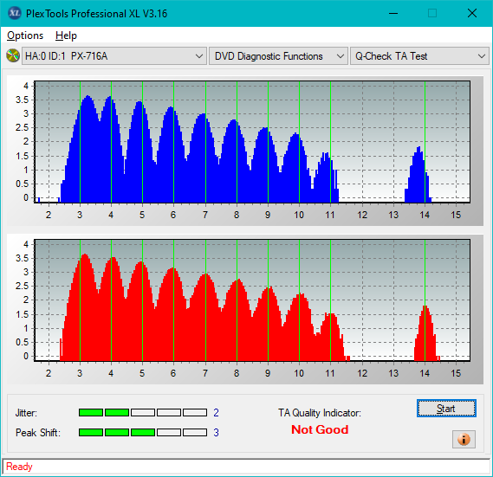
Task: Click the Peak Shift bar's third green segment
Action: (x=143, y=432)
